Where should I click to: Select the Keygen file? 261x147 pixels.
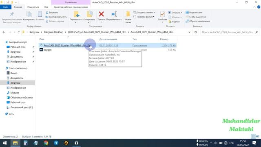point(47,50)
